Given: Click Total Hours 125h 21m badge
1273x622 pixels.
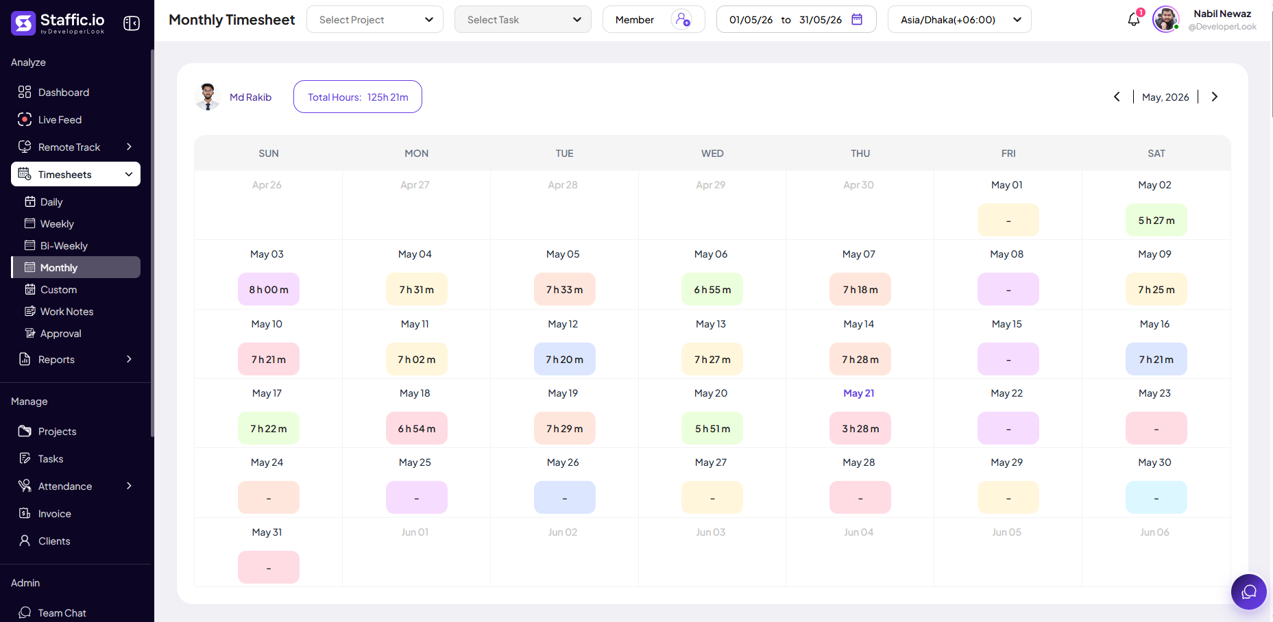Looking at the screenshot, I should tap(358, 97).
